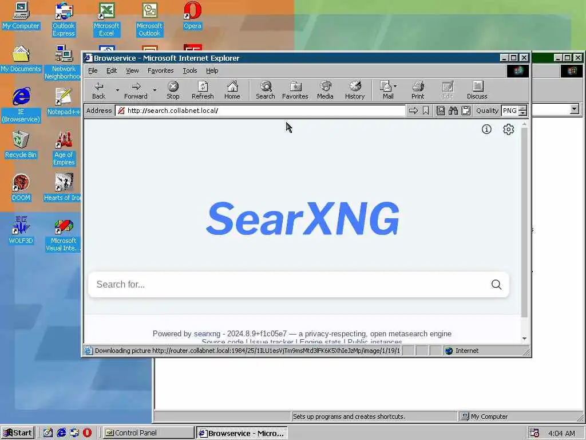Click the Forward toolbar button
Screen dimensions: 586x440
coord(136,90)
